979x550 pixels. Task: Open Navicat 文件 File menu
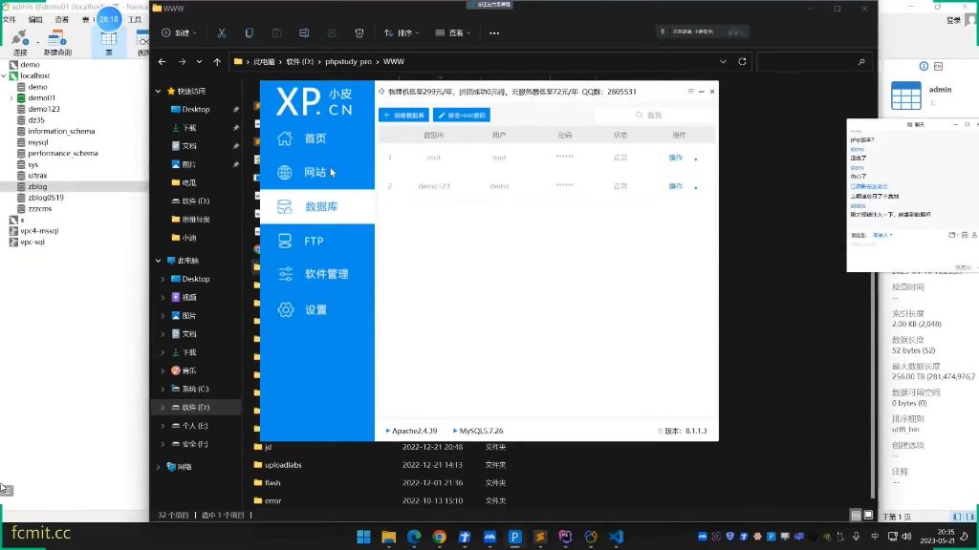click(x=10, y=19)
